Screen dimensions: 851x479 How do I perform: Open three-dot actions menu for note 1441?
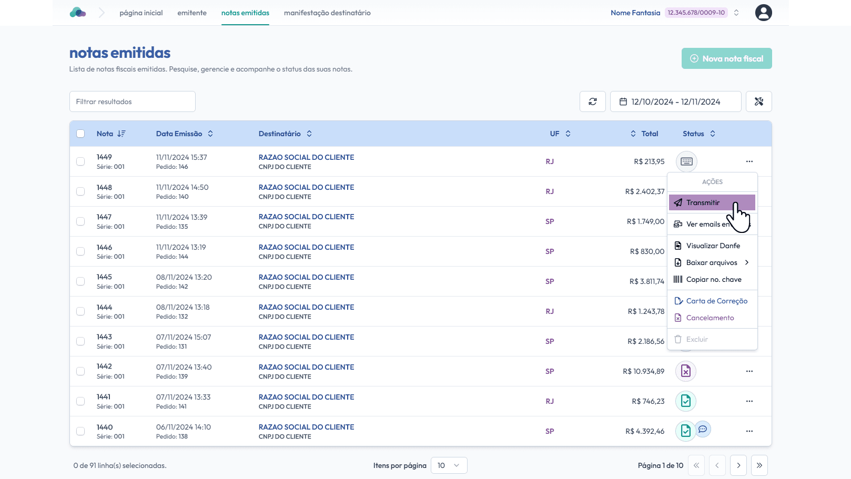tap(749, 401)
